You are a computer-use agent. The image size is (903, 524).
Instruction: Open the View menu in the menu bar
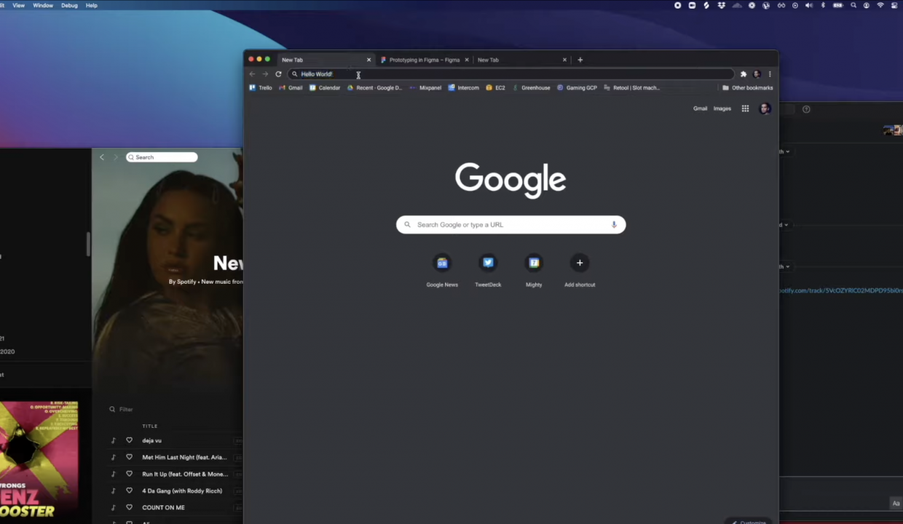coord(18,5)
